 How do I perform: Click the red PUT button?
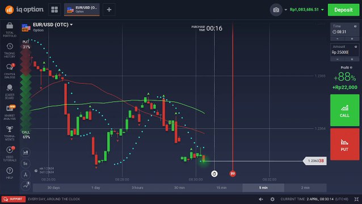tap(344, 144)
